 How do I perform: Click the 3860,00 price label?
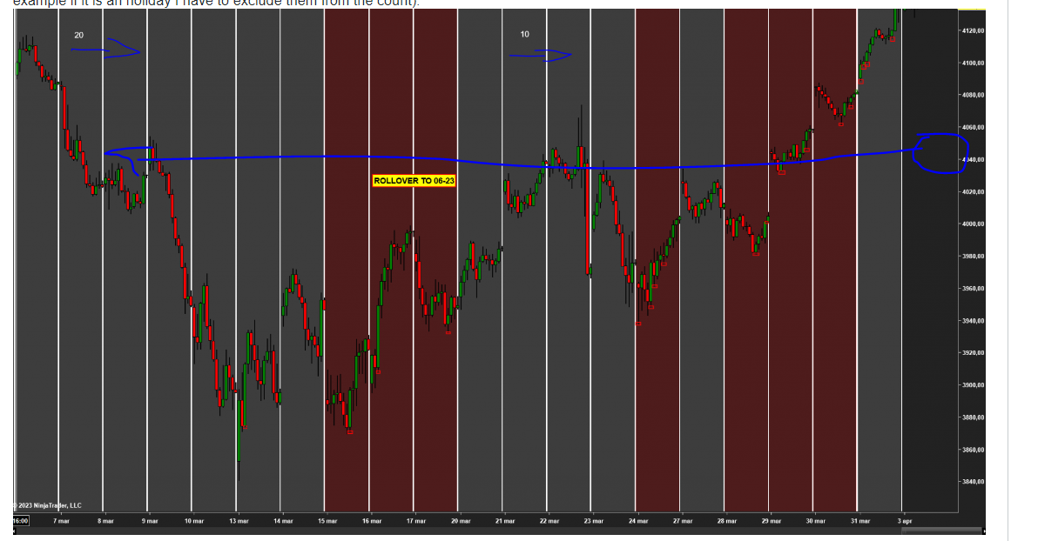tap(974, 450)
